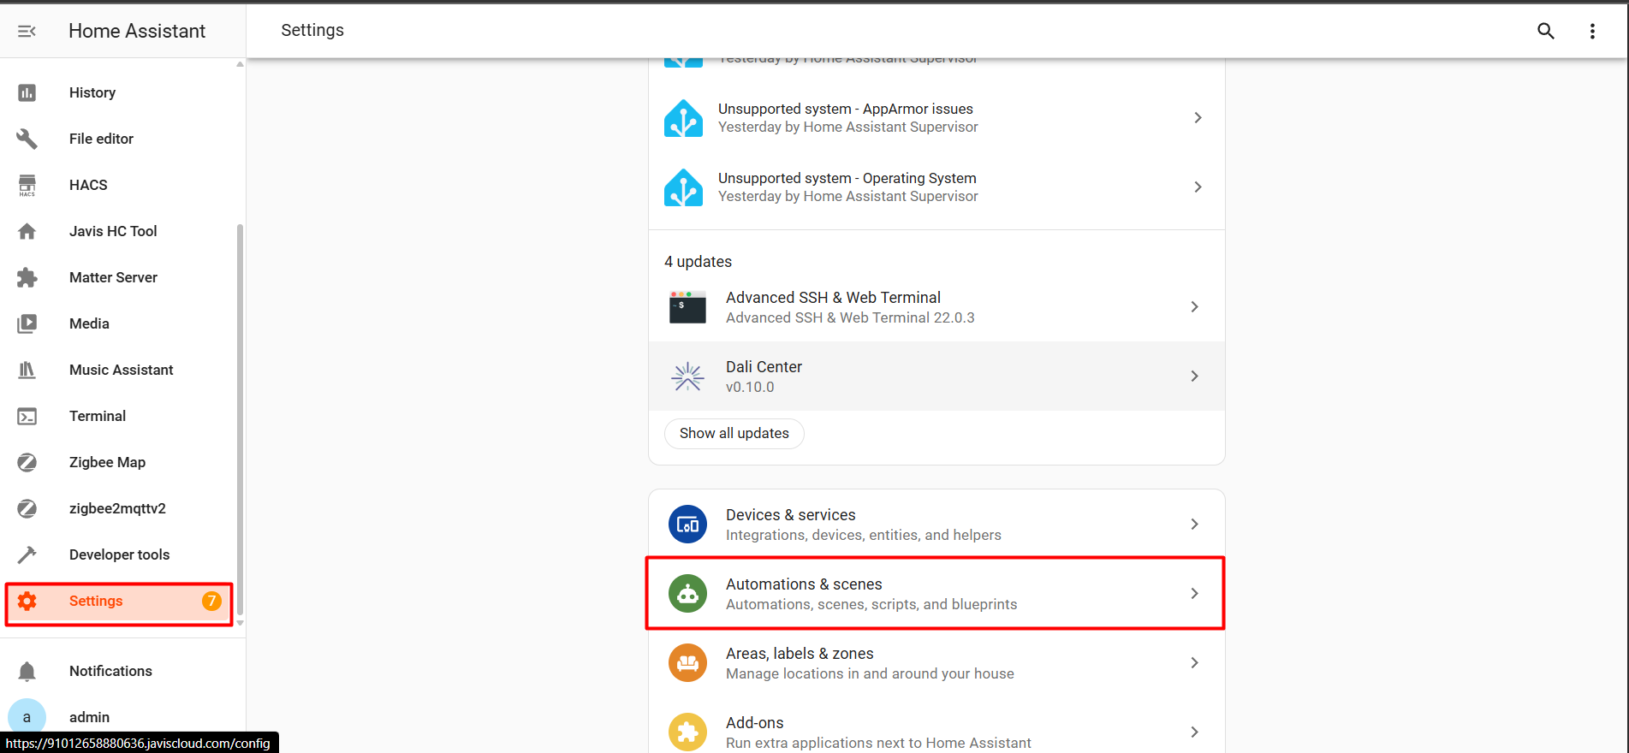
Task: Click the admin user avatar
Action: click(x=27, y=717)
